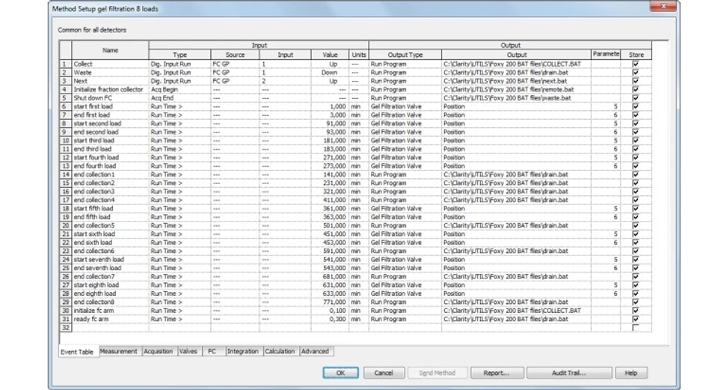This screenshot has height=390, width=718.
Task: Click output cell ending 'next.bat'
Action: click(x=516, y=81)
